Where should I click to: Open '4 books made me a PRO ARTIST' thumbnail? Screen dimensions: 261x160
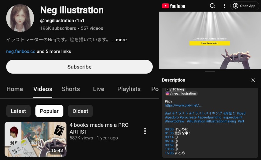pyautogui.click(x=35, y=139)
